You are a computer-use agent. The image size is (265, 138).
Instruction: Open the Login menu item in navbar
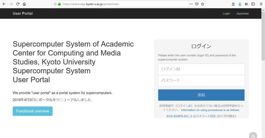coord(226,14)
